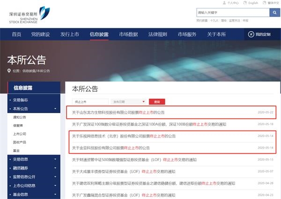Screen dimensions: 281x199
Task: Open 金亚科技 终止上市 announcement
Action: pos(111,148)
